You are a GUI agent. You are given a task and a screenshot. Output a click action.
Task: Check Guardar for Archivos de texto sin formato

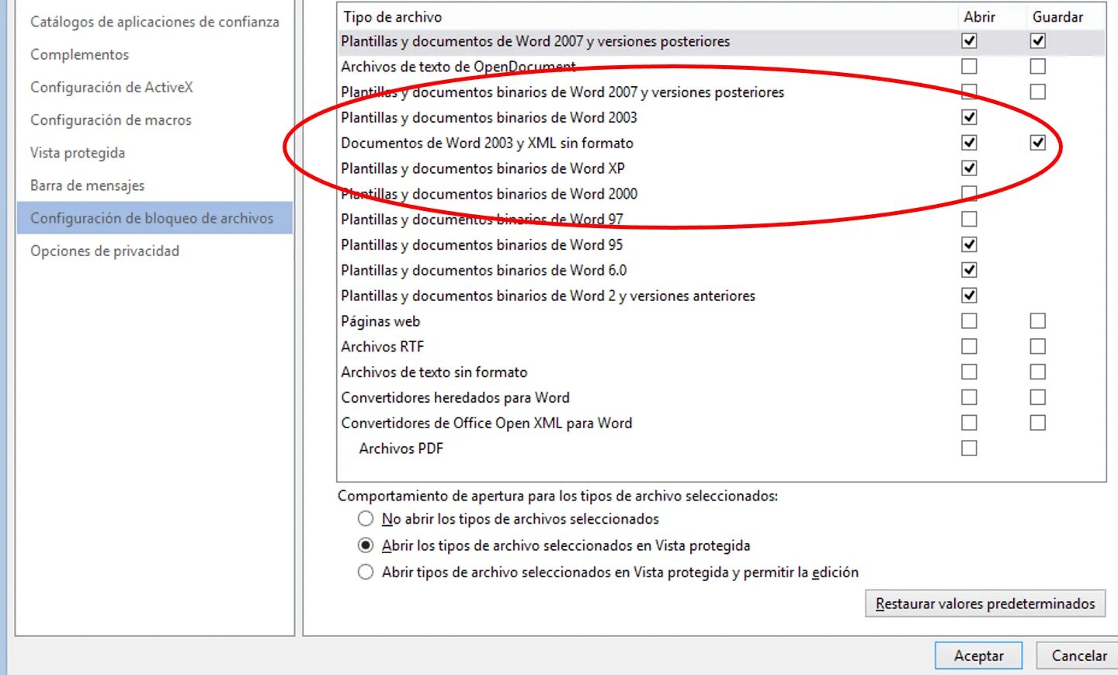[1038, 372]
